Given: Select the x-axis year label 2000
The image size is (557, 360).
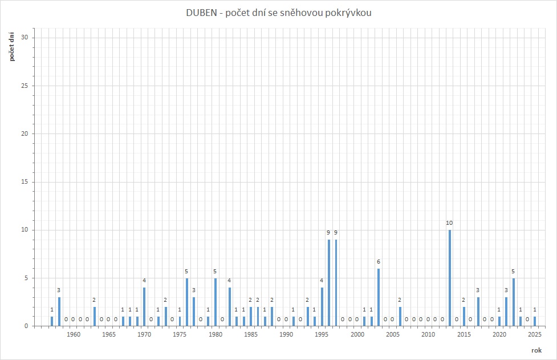Looking at the screenshot, I should pos(357,334).
